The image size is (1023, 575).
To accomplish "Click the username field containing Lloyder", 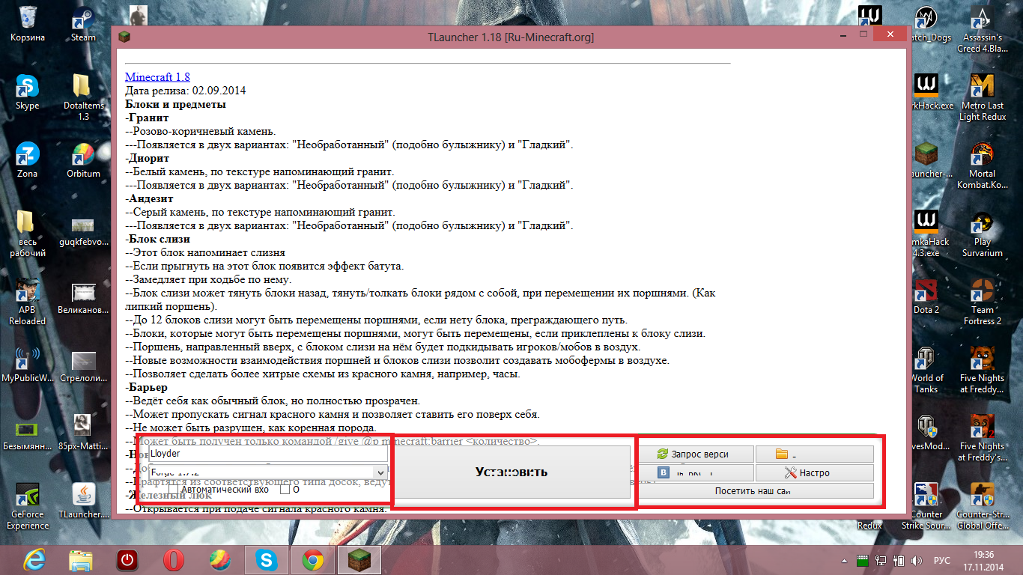I will click(268, 453).
